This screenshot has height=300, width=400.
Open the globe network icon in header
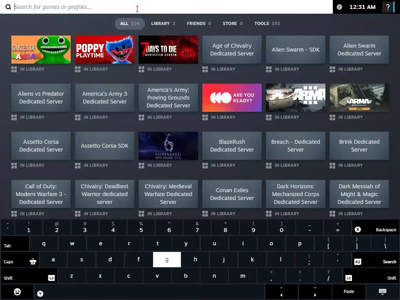[339, 7]
